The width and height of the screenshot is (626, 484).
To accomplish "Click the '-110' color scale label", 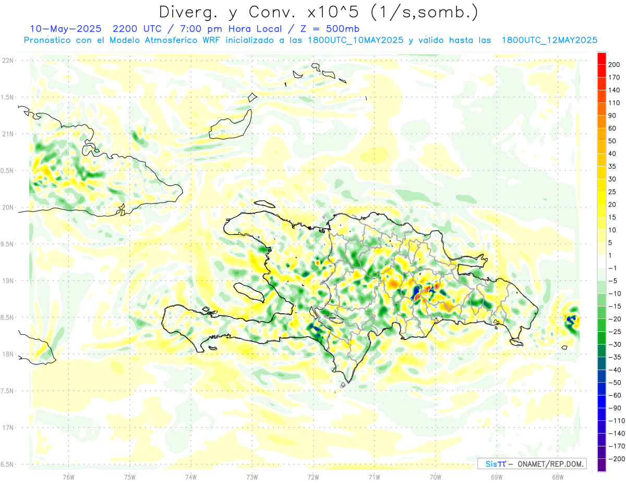I will 616,420.
